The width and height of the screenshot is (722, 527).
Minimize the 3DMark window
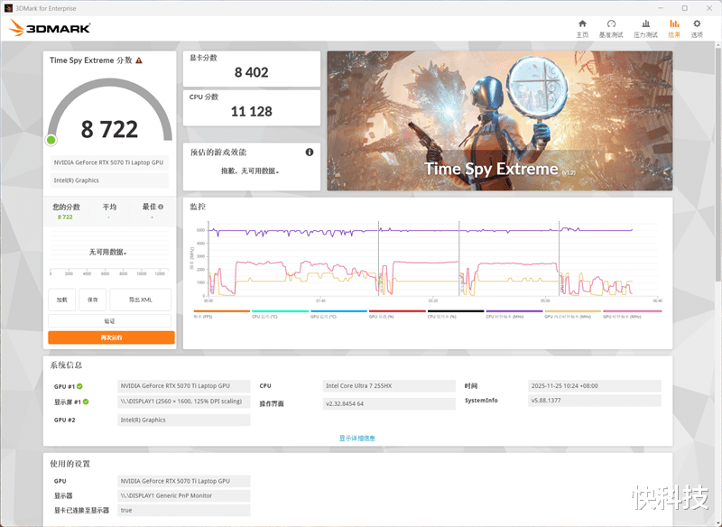[661, 8]
